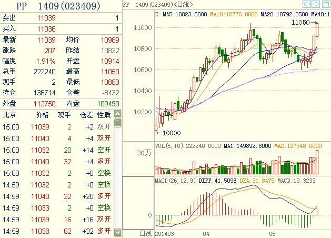Click the trade list scroll-up arrow
331x238 pixels.
(x=118, y=114)
